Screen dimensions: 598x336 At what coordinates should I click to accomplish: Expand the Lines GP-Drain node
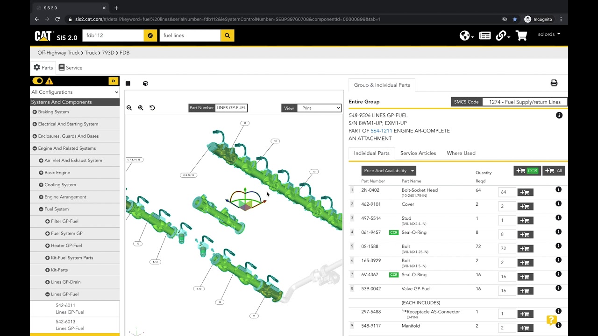click(47, 282)
